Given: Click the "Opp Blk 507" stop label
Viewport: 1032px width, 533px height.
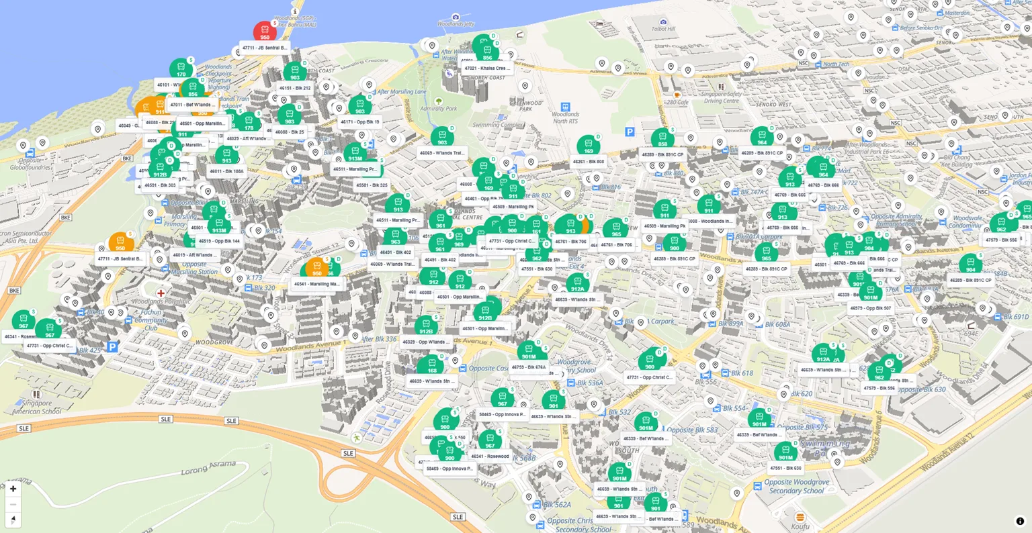Looking at the screenshot, I should point(870,308).
